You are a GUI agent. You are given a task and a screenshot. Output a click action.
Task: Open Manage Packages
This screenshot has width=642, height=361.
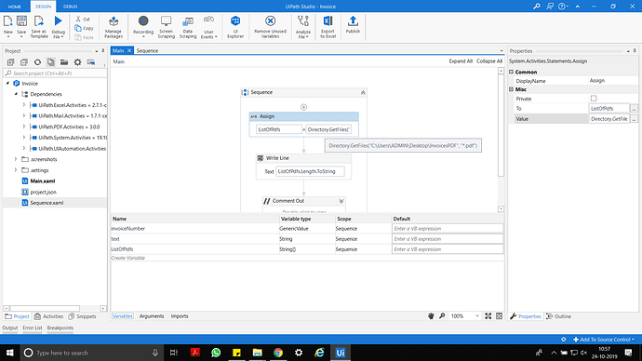(x=114, y=27)
